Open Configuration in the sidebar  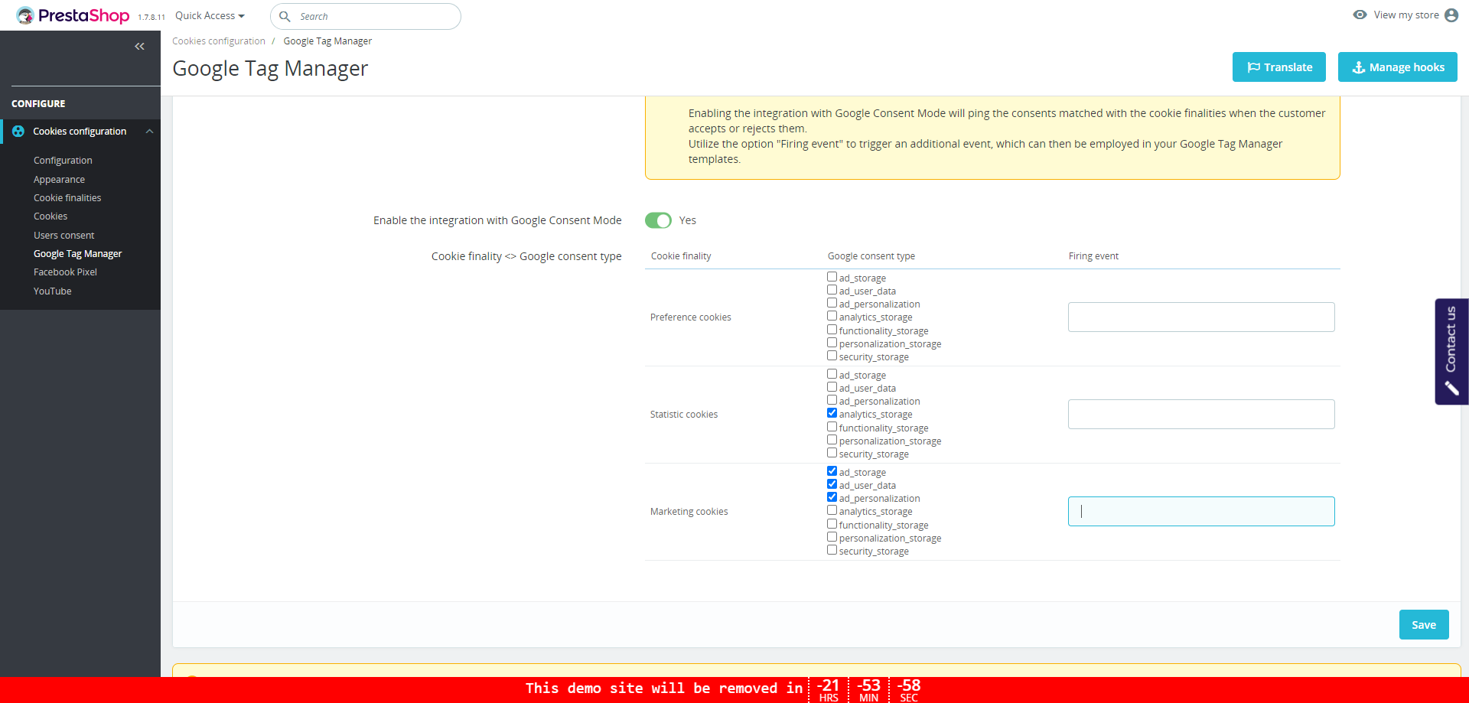coord(63,161)
